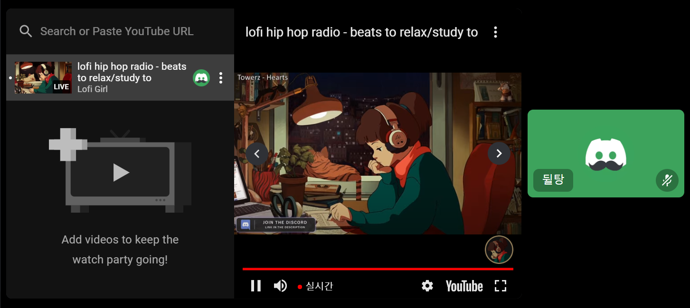The image size is (690, 308).
Task: Click the muted microphone icon on participant tile
Action: click(x=667, y=180)
